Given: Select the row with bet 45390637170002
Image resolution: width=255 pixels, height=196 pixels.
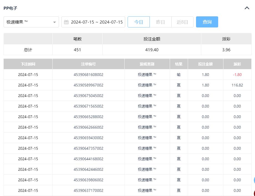Looking at the screenshot, I should pos(88,190).
